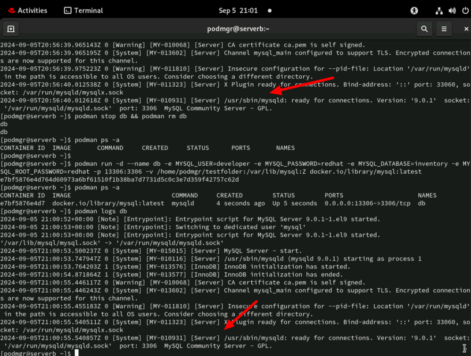Open the terminal hamburger menu
471x356 pixels.
[444, 29]
